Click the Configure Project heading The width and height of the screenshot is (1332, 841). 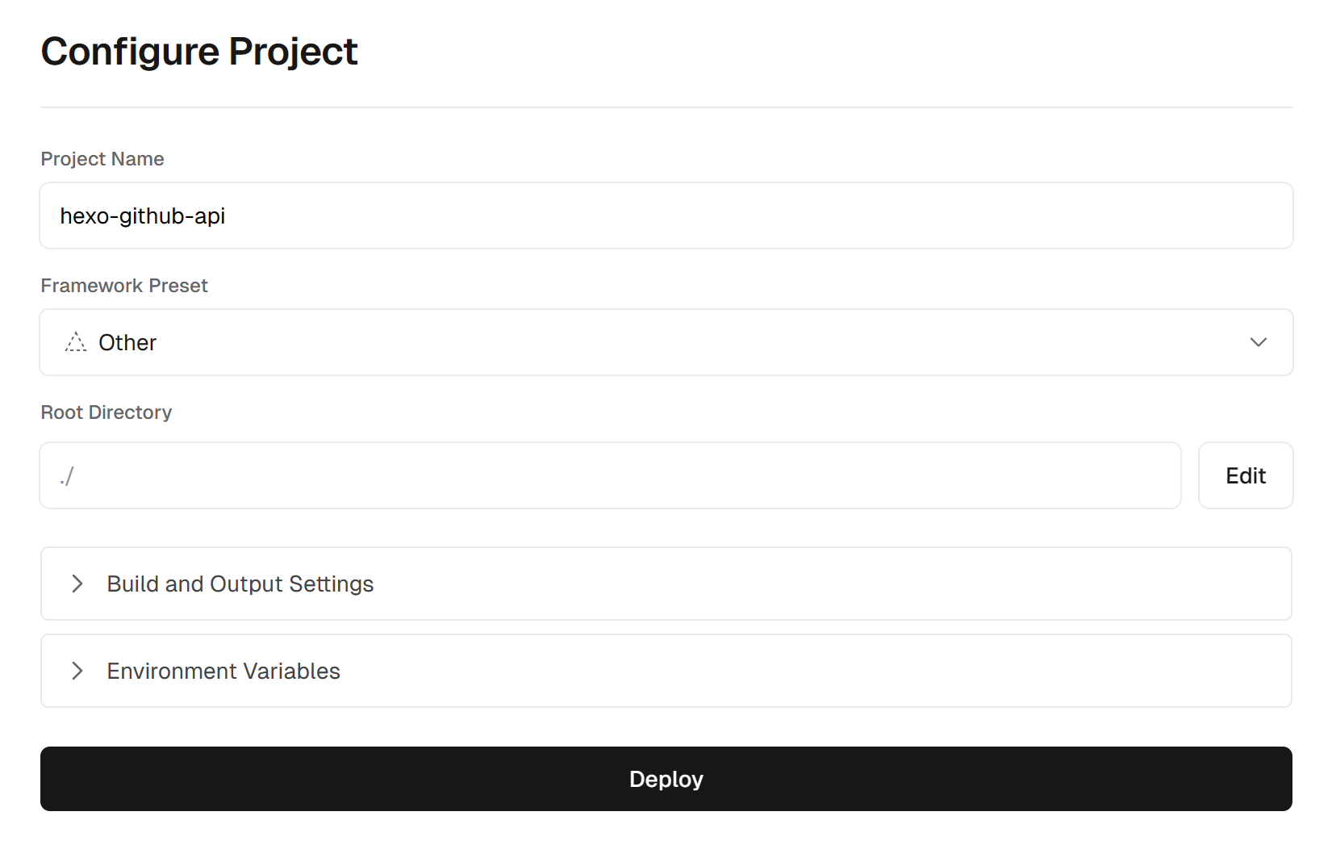pyautogui.click(x=199, y=52)
